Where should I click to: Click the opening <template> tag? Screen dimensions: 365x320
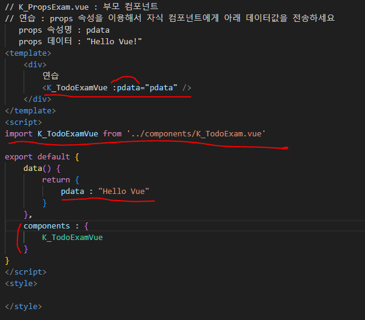[28, 53]
